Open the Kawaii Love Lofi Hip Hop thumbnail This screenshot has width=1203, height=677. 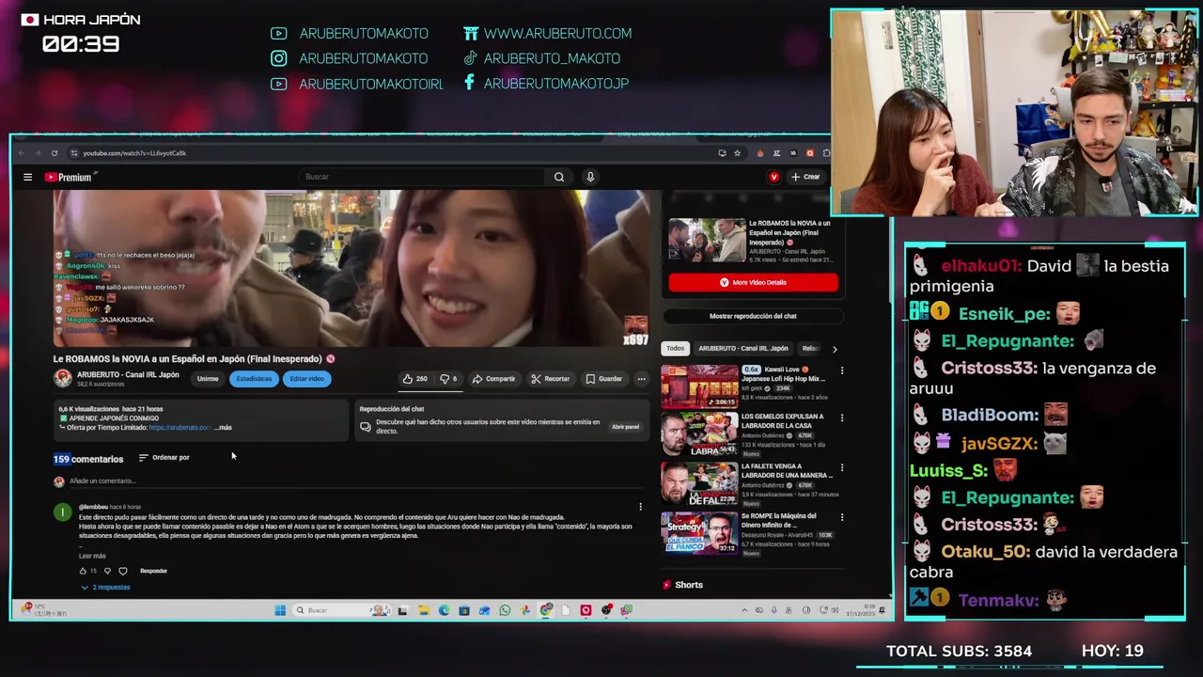[699, 386]
